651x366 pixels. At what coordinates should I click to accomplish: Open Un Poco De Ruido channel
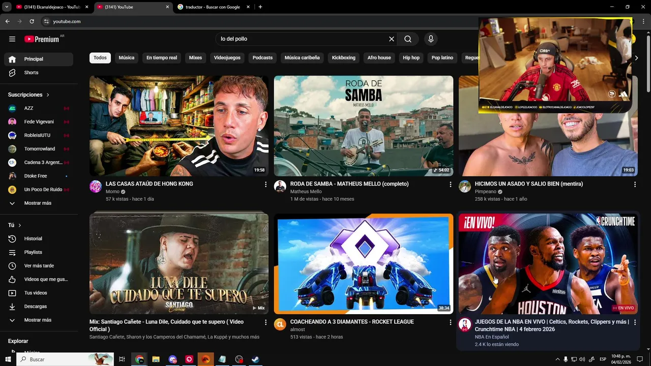click(39, 190)
